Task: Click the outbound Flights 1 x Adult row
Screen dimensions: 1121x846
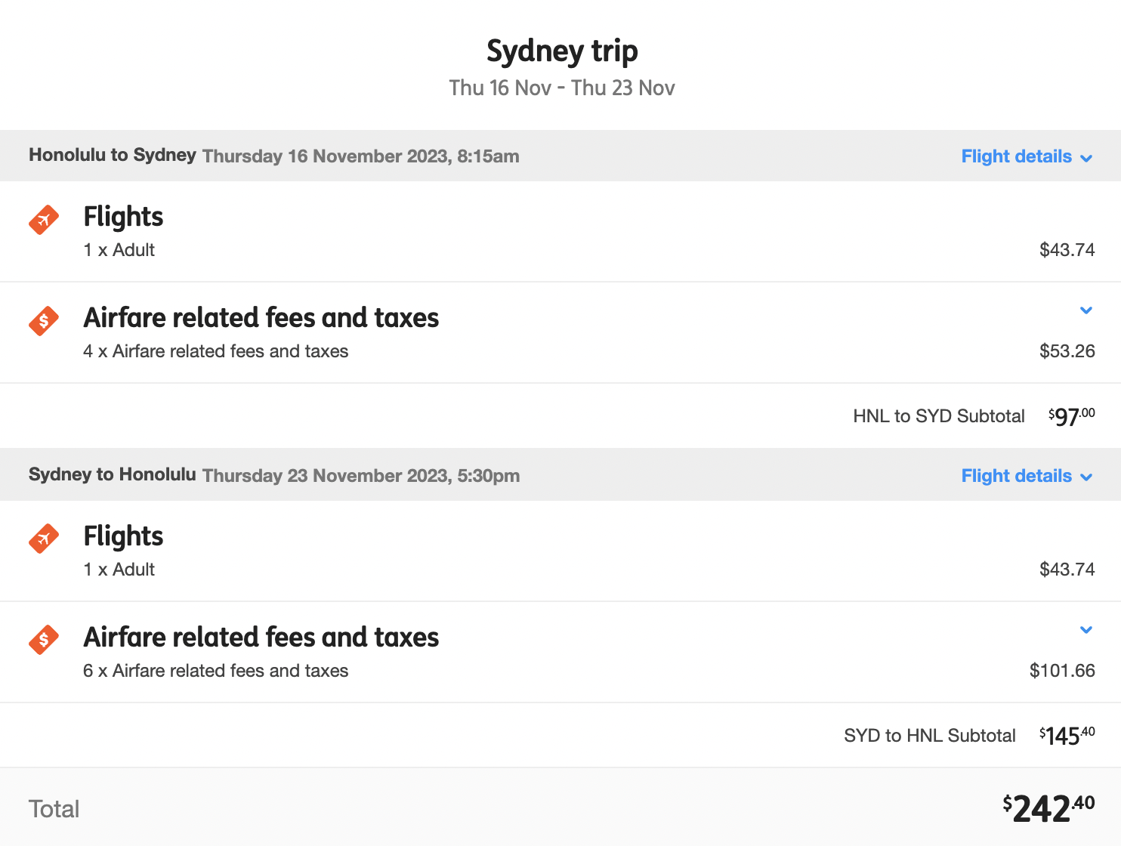Action: click(560, 232)
